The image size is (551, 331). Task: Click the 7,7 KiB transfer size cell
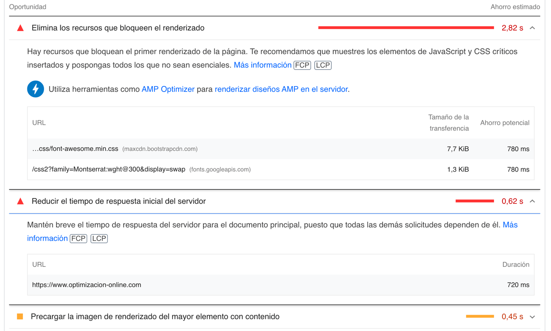[x=458, y=149]
